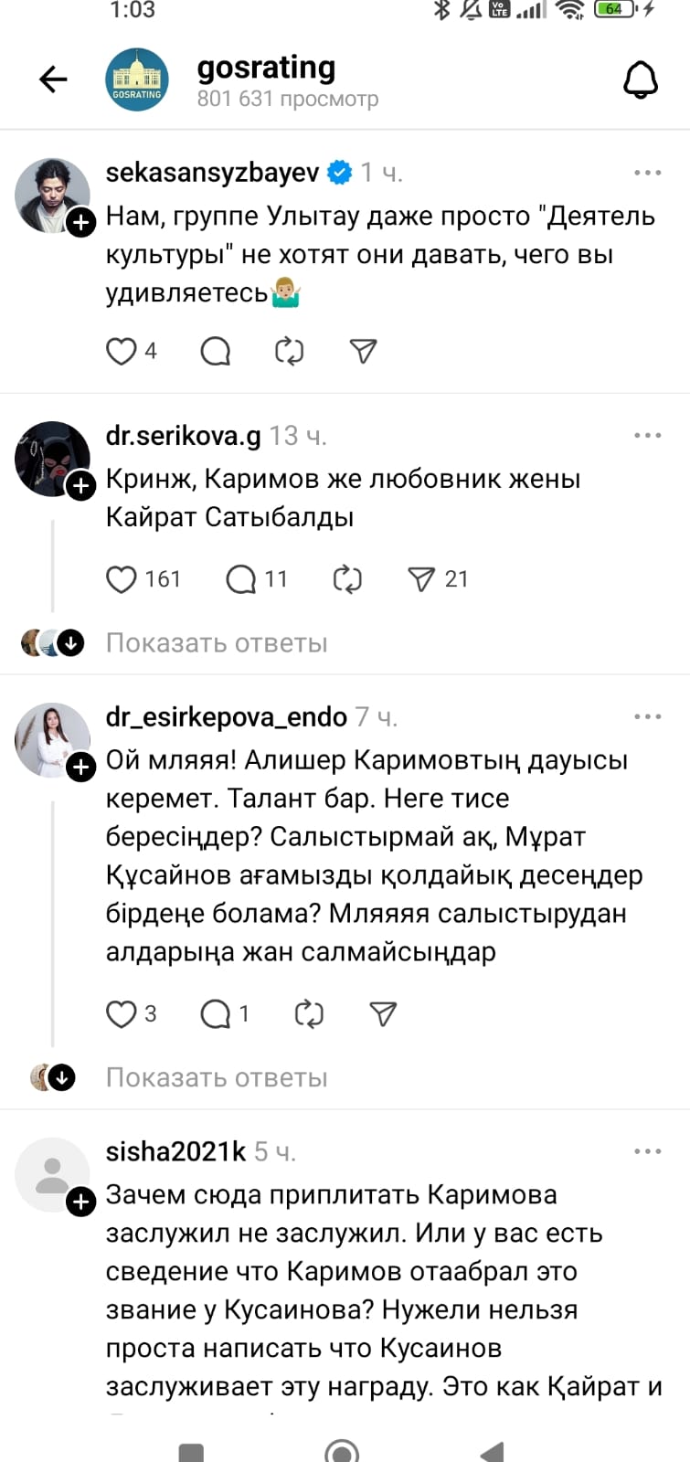The image size is (690, 1462).
Task: Open replies on dr.serikova.g's comment icon
Action: point(241,578)
